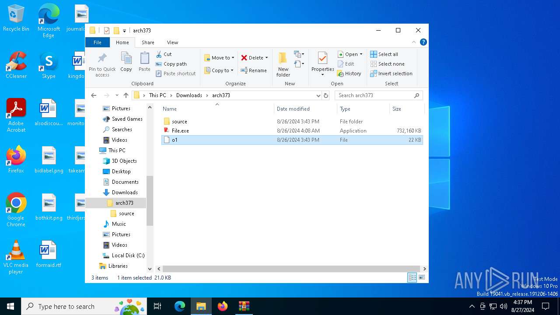Click Select none
This screenshot has height=315, width=560.
click(387, 64)
